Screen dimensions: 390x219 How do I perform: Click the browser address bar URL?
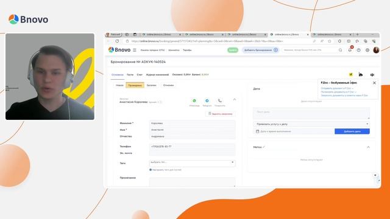207,41
